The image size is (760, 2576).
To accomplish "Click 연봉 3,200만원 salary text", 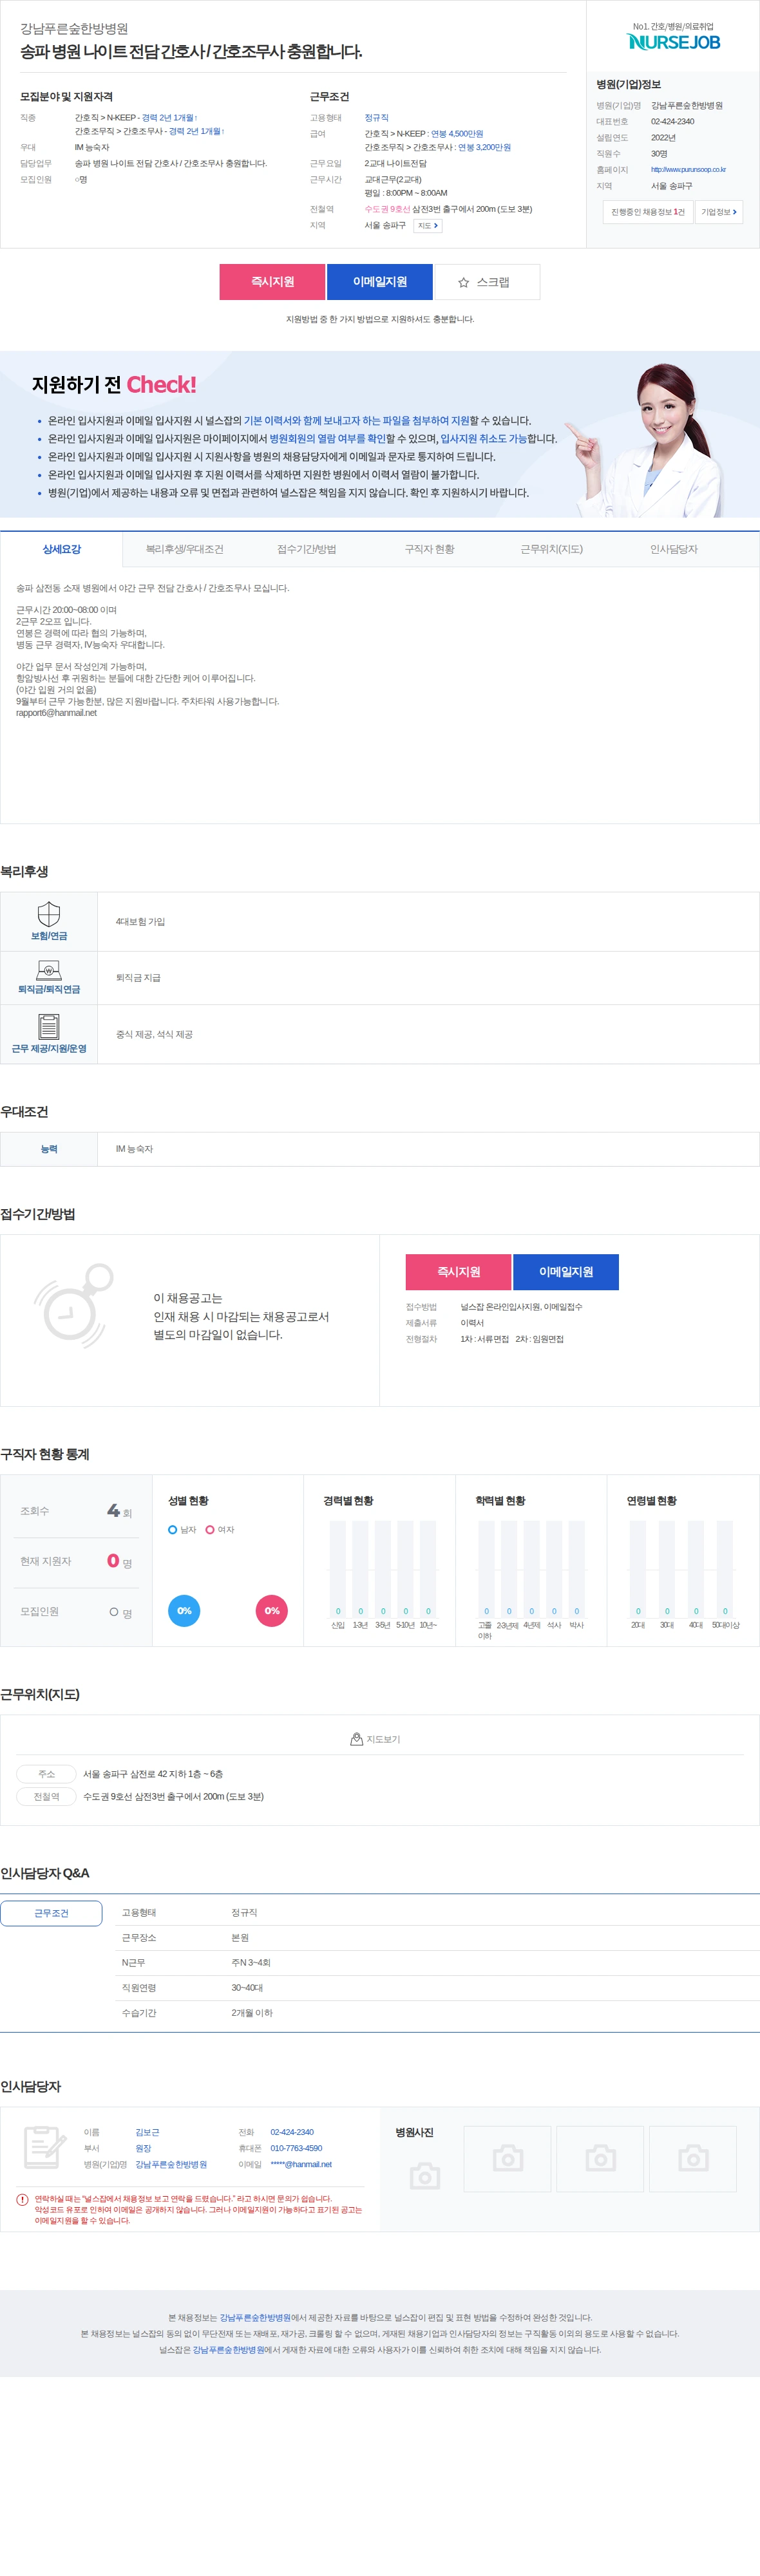I will tap(484, 147).
